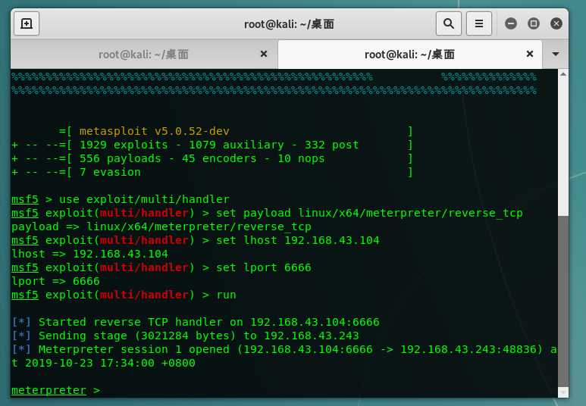Click 'use exploit/multi/handler' command
This screenshot has height=406, width=586.
tap(144, 199)
